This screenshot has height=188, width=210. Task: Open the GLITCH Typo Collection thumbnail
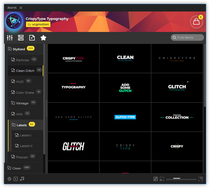point(177,88)
